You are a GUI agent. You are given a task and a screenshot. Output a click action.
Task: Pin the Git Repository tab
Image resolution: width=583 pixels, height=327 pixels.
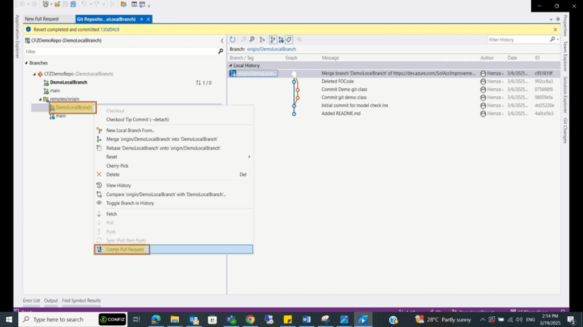pyautogui.click(x=141, y=19)
